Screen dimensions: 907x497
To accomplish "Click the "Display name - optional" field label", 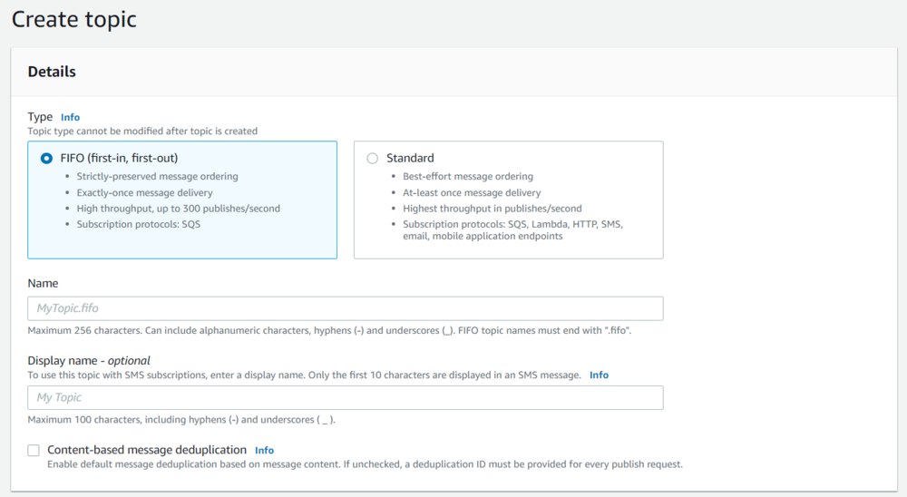I will point(89,360).
